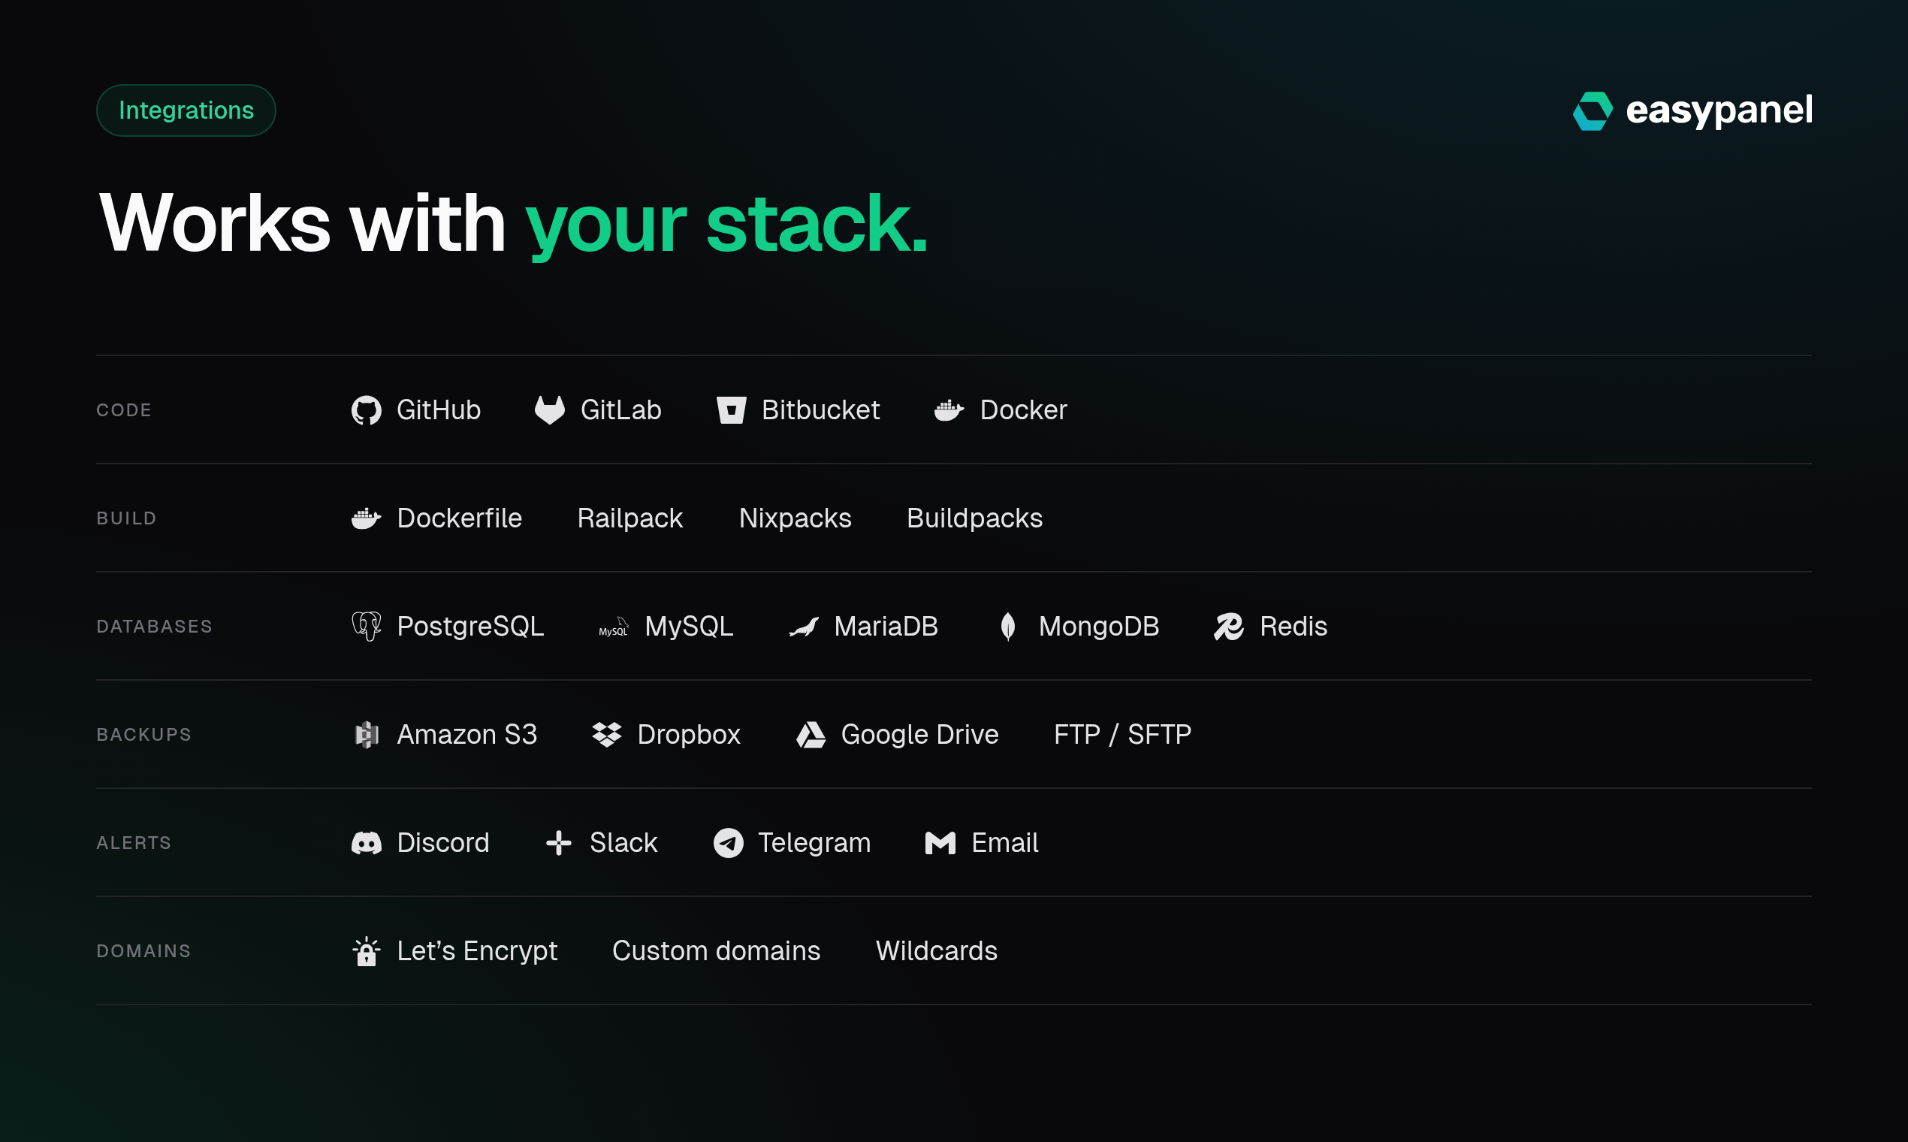Click the BUILD row label
This screenshot has width=1908, height=1142.
126,518
